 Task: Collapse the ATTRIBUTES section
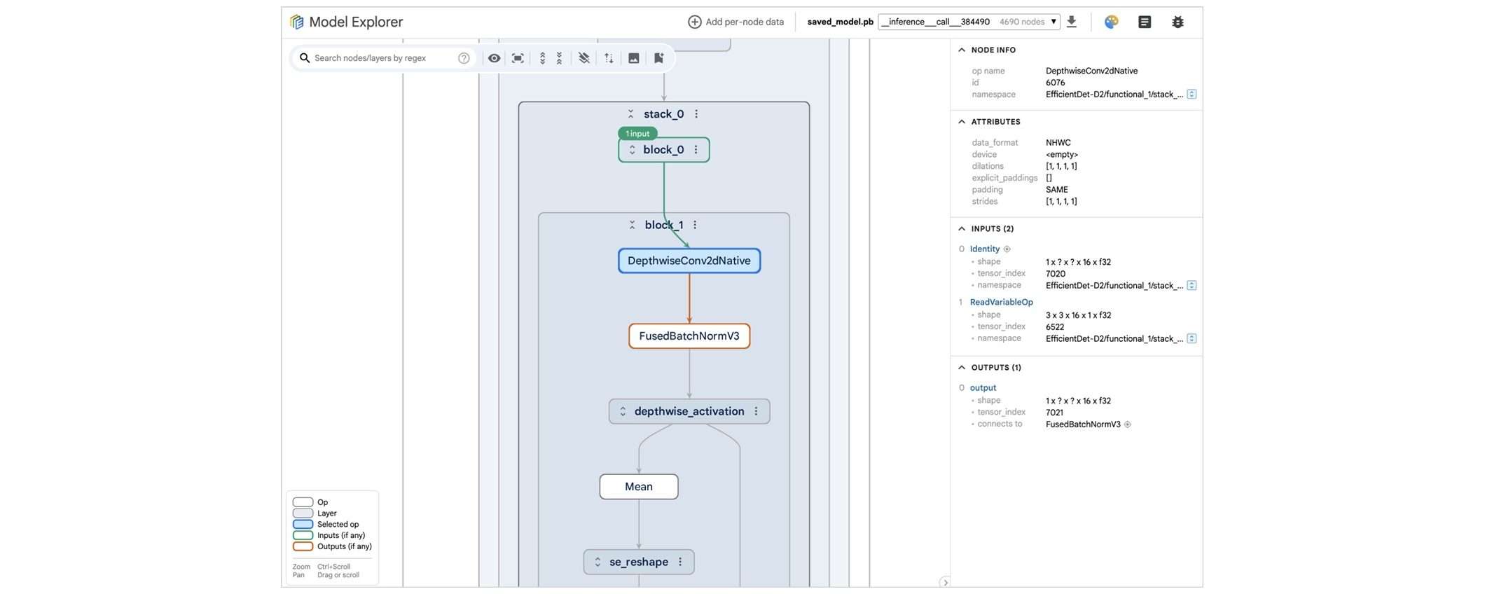tap(962, 122)
